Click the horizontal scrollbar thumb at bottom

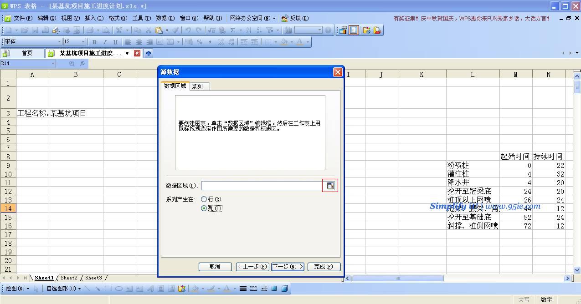[x=397, y=278]
